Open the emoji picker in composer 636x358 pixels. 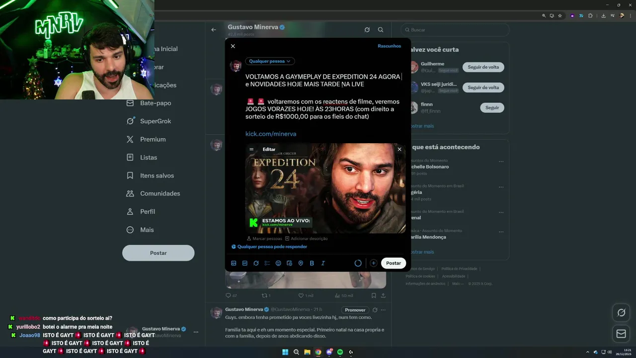coord(278,263)
